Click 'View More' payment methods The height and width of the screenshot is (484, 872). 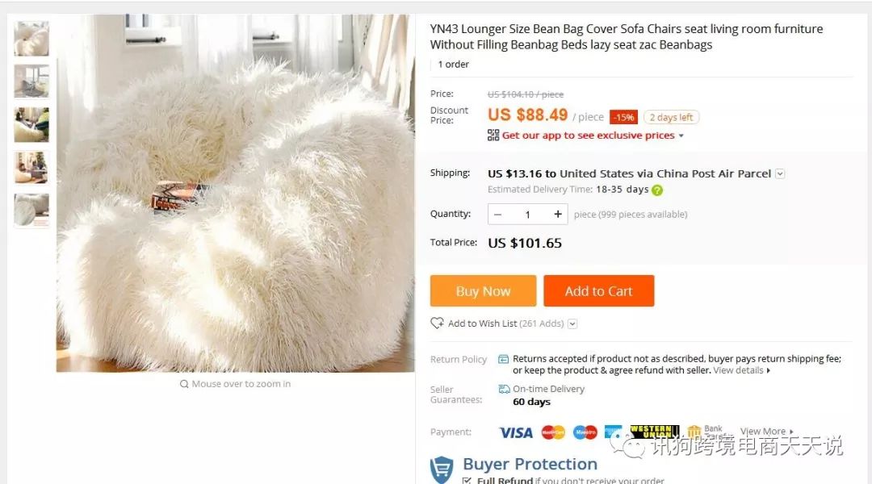tap(766, 432)
